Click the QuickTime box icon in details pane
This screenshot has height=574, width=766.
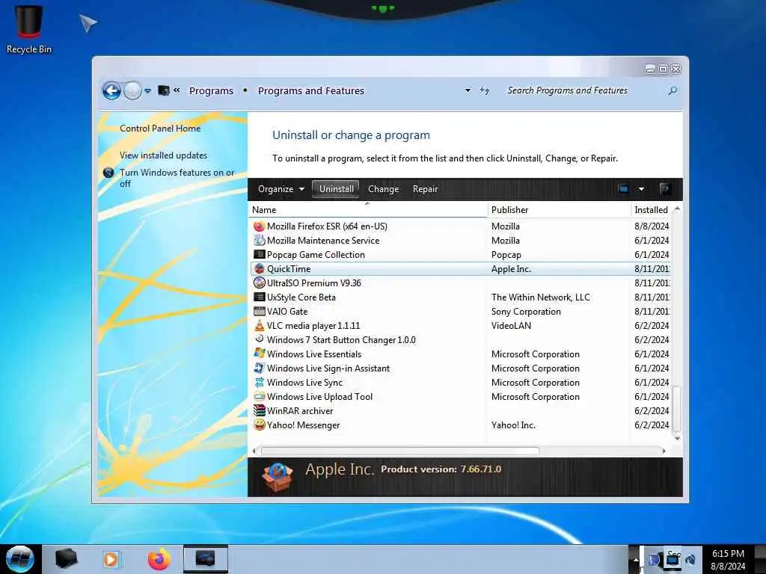tap(277, 477)
